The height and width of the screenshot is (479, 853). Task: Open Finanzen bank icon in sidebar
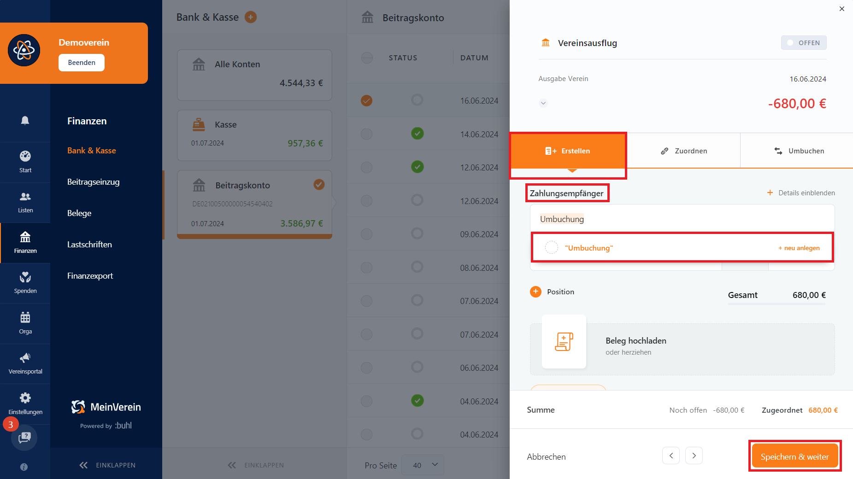point(25,237)
